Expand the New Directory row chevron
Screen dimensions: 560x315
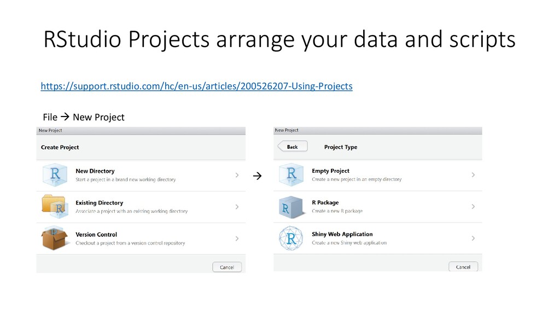point(237,175)
